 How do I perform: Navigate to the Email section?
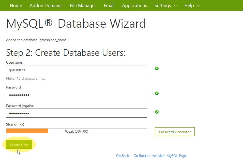109,6
